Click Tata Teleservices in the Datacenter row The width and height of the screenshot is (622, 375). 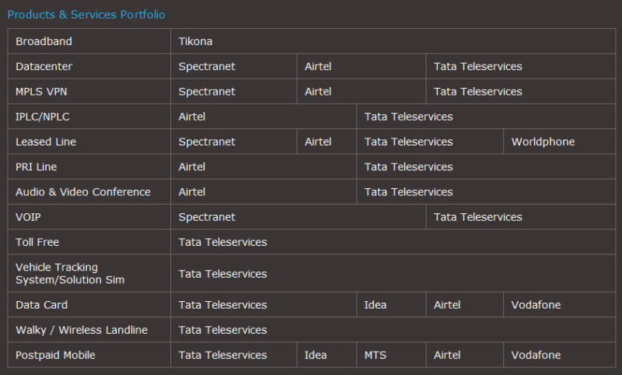coord(478,66)
